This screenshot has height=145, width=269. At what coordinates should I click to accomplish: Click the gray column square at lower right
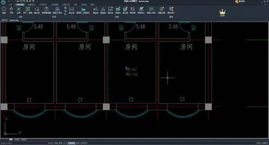click(x=208, y=107)
